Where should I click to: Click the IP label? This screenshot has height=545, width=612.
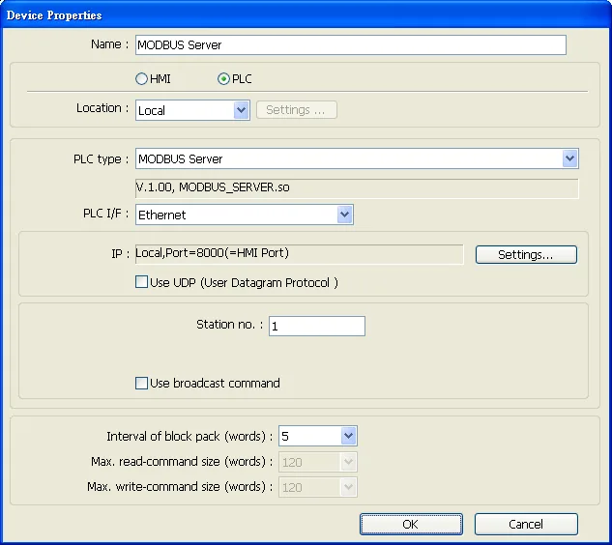[x=120, y=254]
